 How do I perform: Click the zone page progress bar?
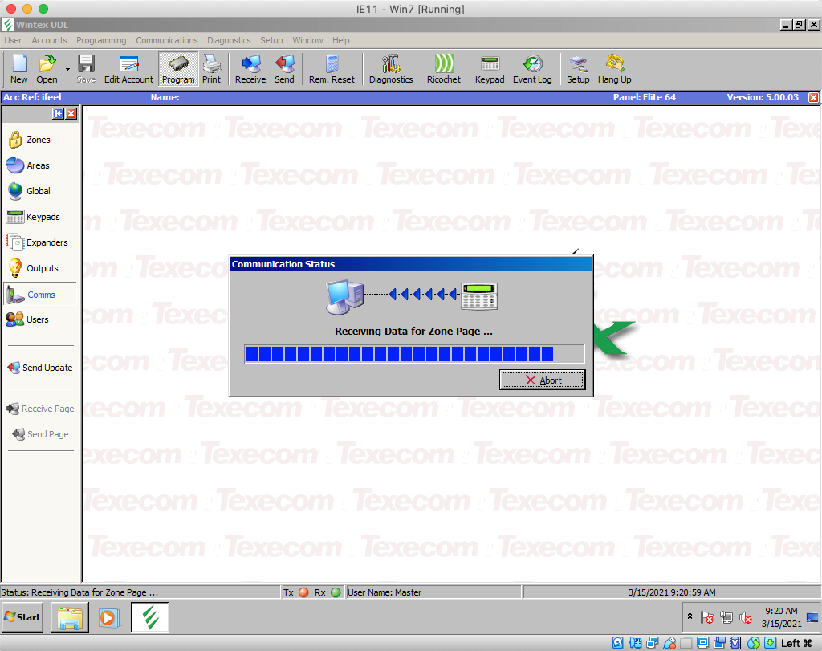[x=413, y=353]
